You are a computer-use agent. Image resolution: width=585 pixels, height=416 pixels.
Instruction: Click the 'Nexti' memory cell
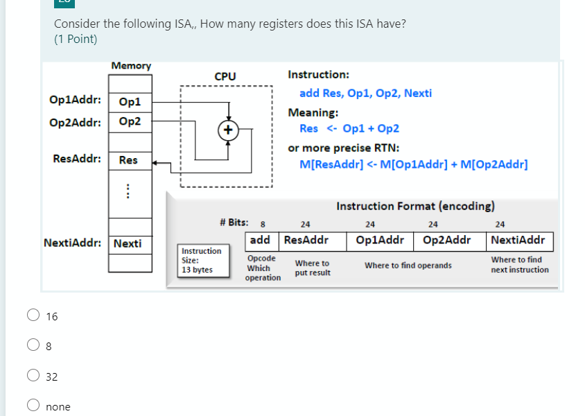(130, 245)
